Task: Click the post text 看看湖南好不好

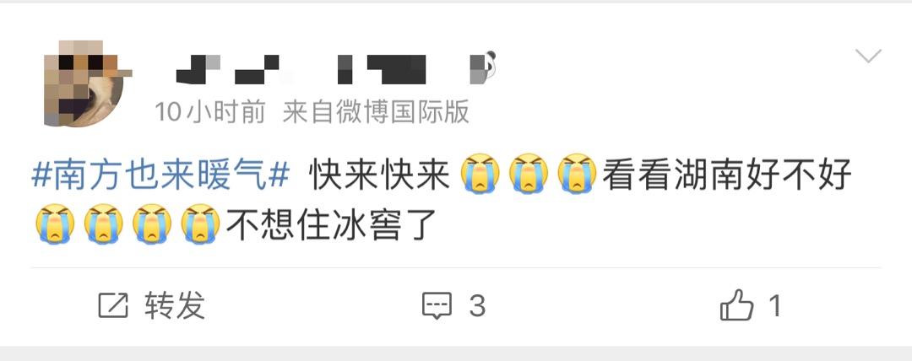Action: tap(727, 173)
